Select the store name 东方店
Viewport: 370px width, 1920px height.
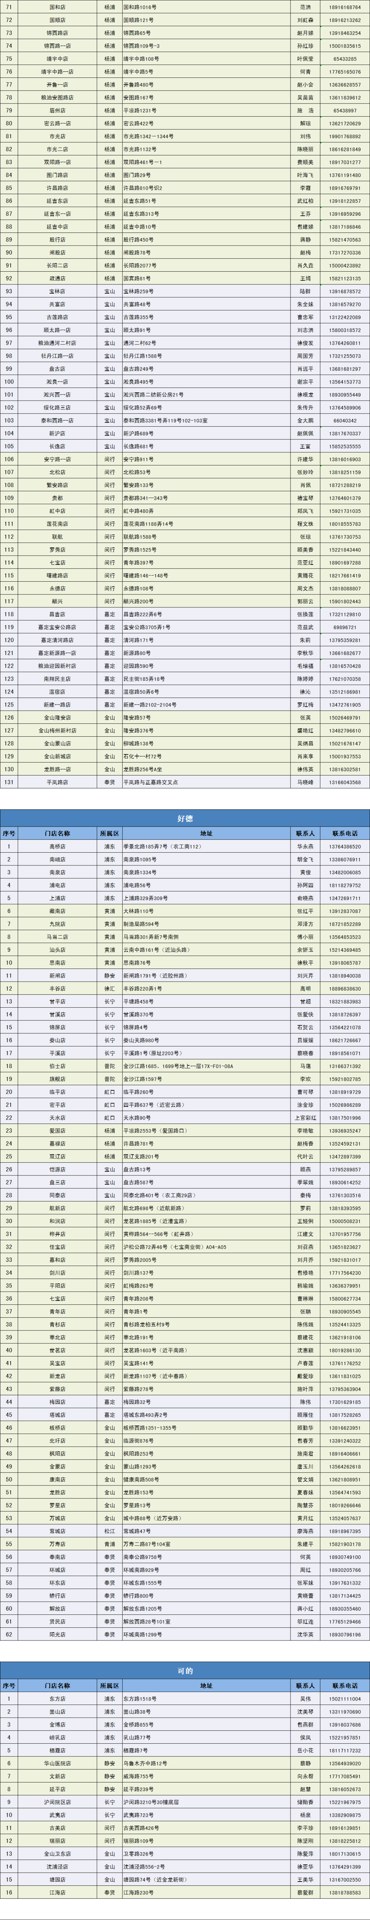click(x=57, y=1699)
